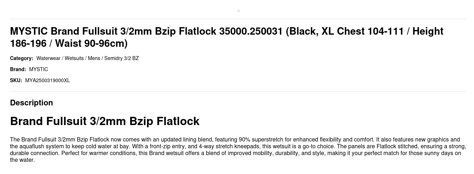
Task: Click the Description section heading
Action: (x=31, y=103)
